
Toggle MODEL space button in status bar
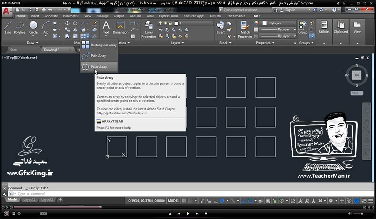pyautogui.click(x=173, y=201)
